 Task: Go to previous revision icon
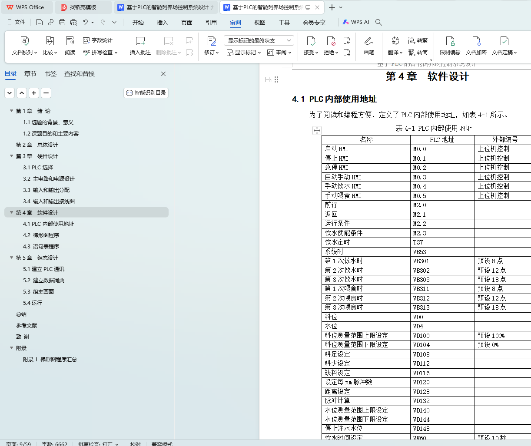pos(347,40)
